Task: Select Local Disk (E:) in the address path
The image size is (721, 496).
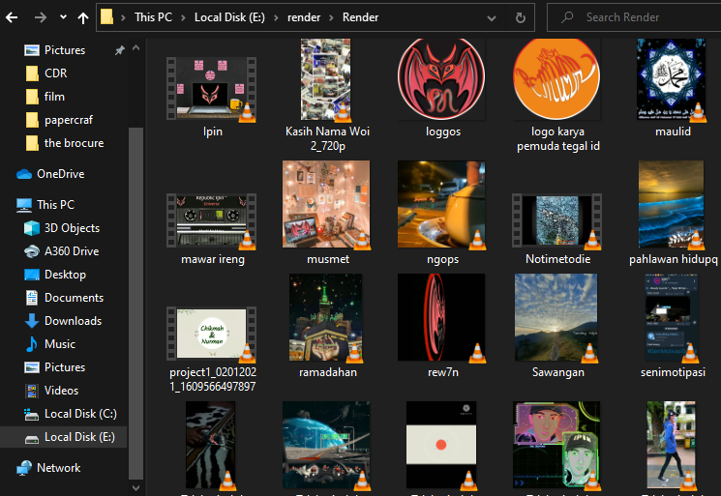Action: coord(229,17)
